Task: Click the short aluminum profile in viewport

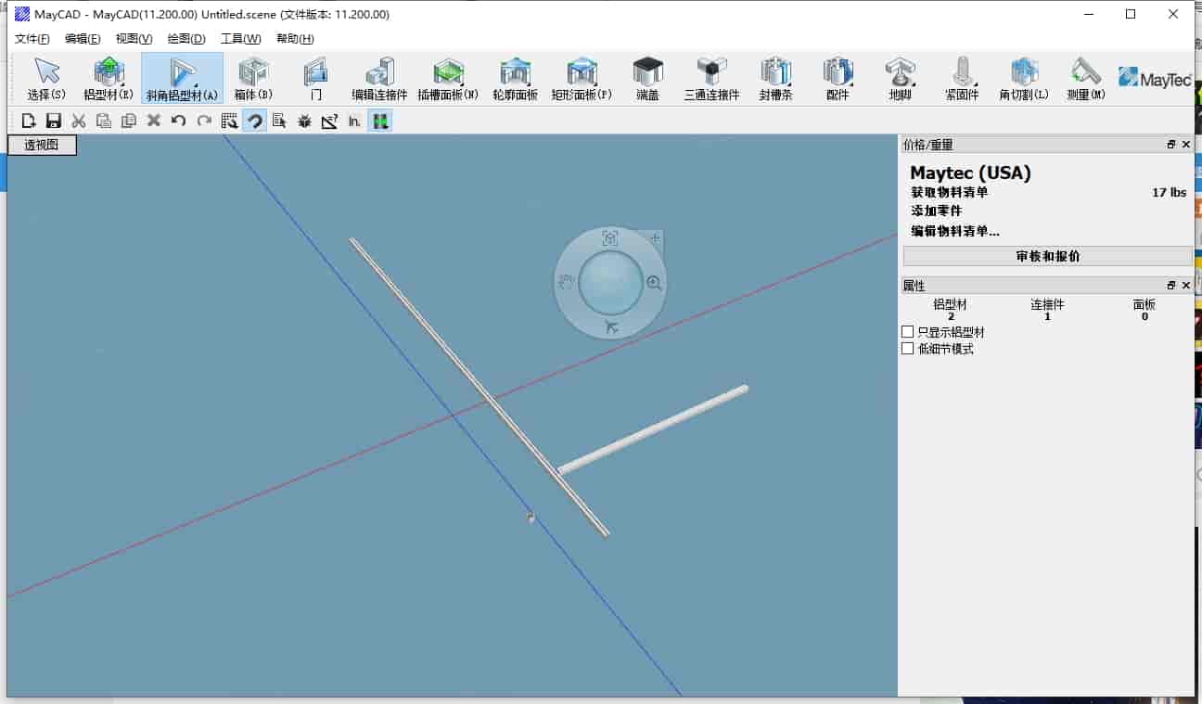Action: coord(654,429)
